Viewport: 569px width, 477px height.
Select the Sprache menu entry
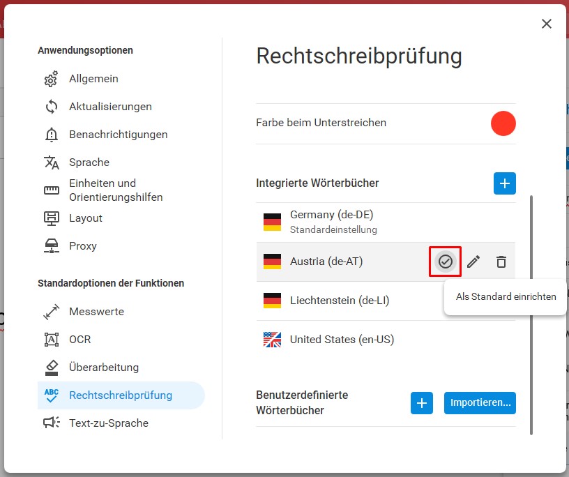(x=121, y=162)
